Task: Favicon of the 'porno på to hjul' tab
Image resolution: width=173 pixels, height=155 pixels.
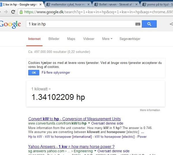Action: [x=144, y=5]
